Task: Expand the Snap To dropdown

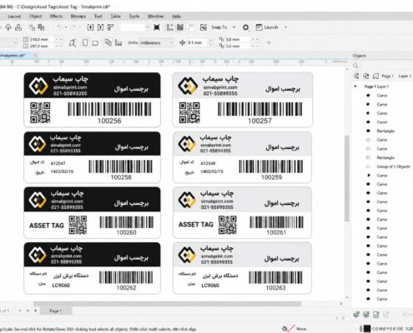Action: (x=234, y=27)
